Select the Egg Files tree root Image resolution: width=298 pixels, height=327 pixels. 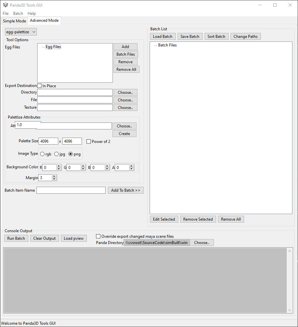click(53, 47)
